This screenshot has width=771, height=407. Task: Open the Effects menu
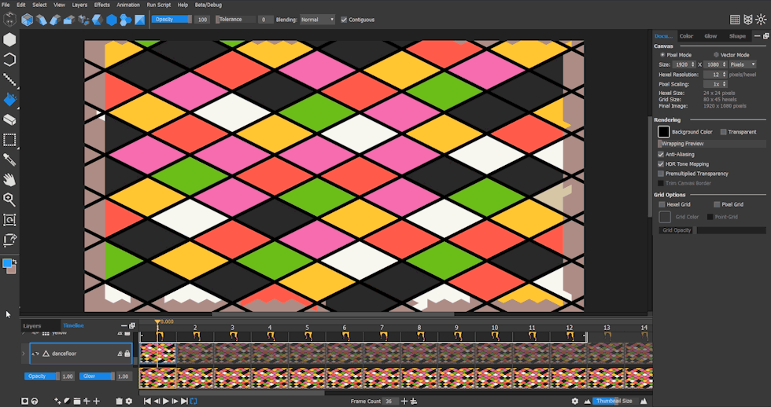[102, 5]
